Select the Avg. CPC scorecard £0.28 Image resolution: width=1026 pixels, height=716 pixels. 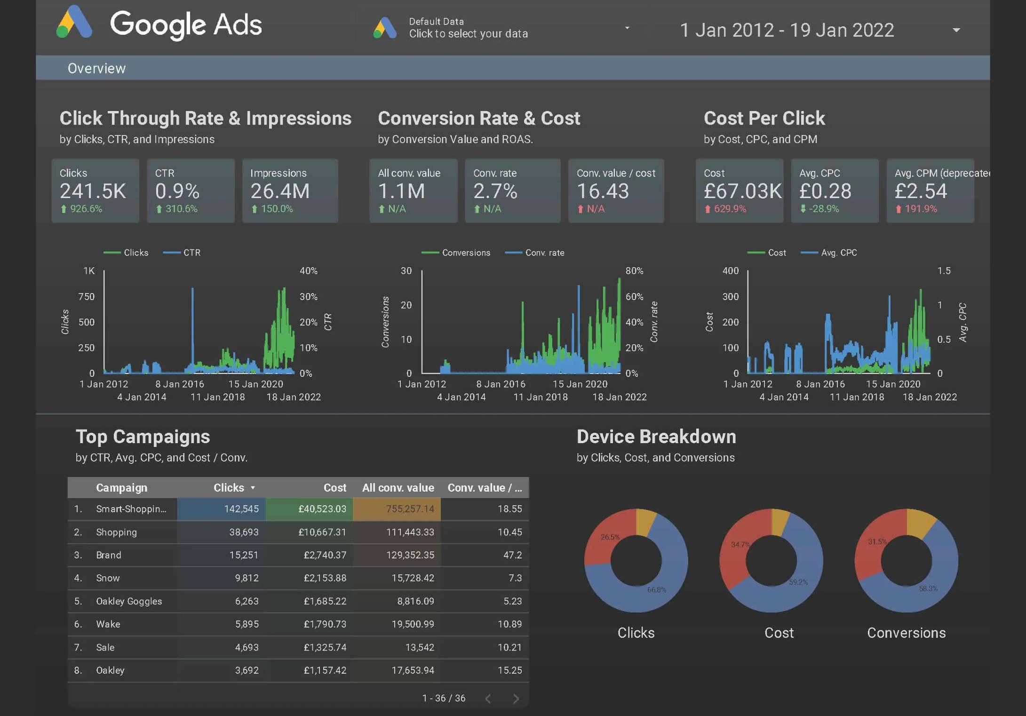click(835, 191)
